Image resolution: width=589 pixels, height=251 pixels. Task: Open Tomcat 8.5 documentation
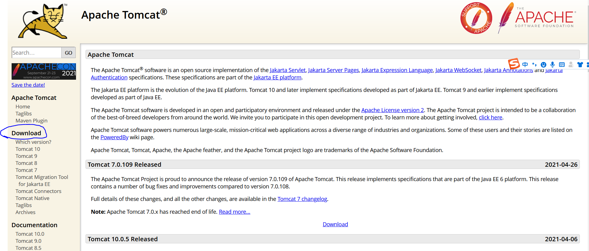click(28, 248)
